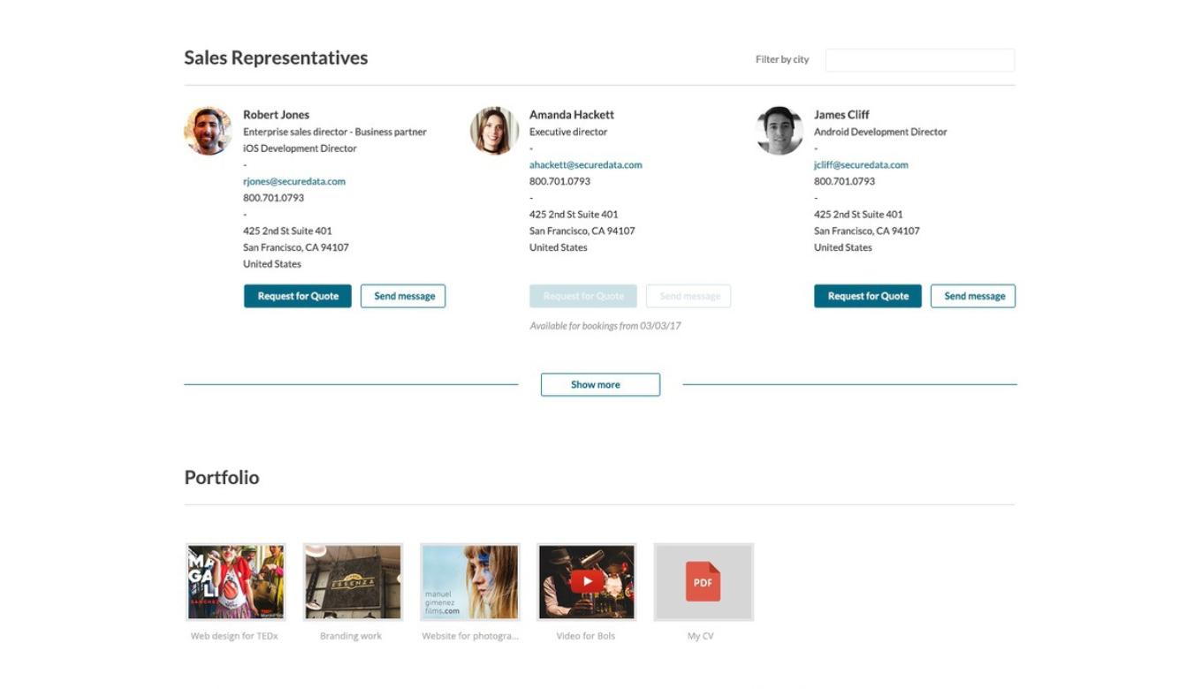Viewport: 1202px width, 689px height.
Task: Click James Cliff's '425 2nd St Suite 401' address
Action: [858, 215]
